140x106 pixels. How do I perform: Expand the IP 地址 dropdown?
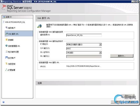[100, 44]
